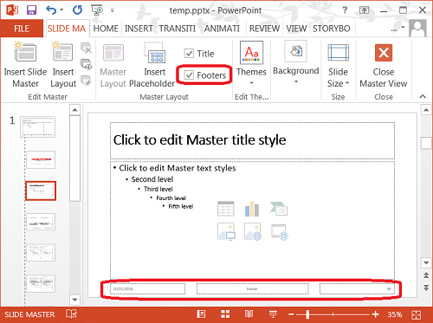Image resolution: width=433 pixels, height=323 pixels.
Task: Click the Online Pictures placeholder icon
Action: [x=253, y=231]
